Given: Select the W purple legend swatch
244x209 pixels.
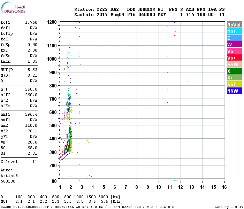Looking at the screenshot, I should click(x=234, y=45).
